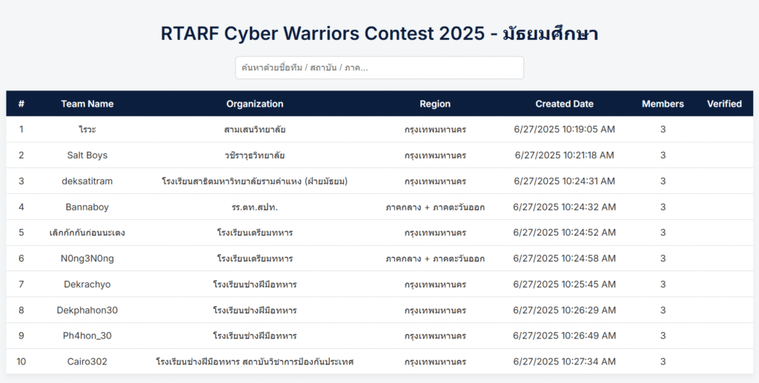Sort by the Organization column header
Image resolution: width=759 pixels, height=383 pixels.
255,104
